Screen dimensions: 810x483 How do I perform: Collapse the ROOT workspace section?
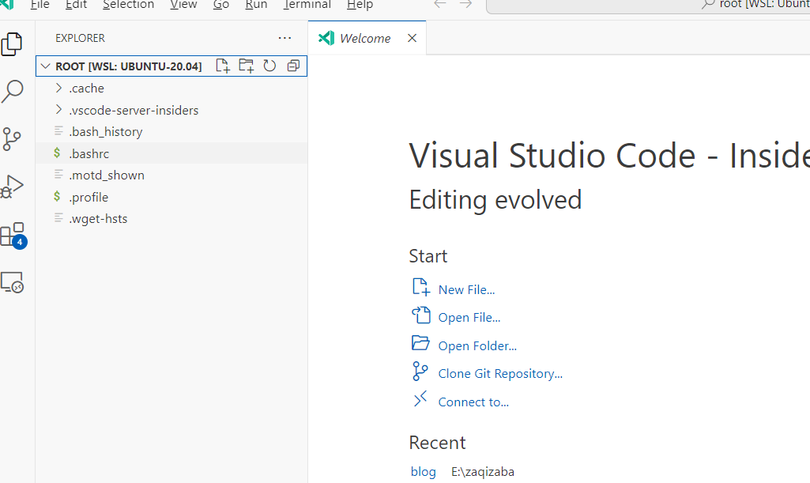click(46, 66)
